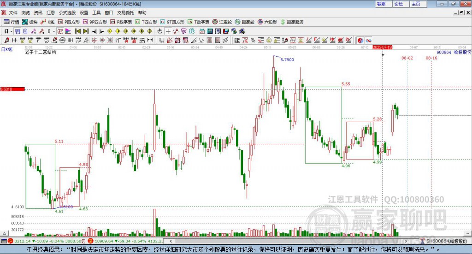Viewport: 472px width, 254px height.
Task: Click the status bar grid icon
Action: click(x=4, y=241)
